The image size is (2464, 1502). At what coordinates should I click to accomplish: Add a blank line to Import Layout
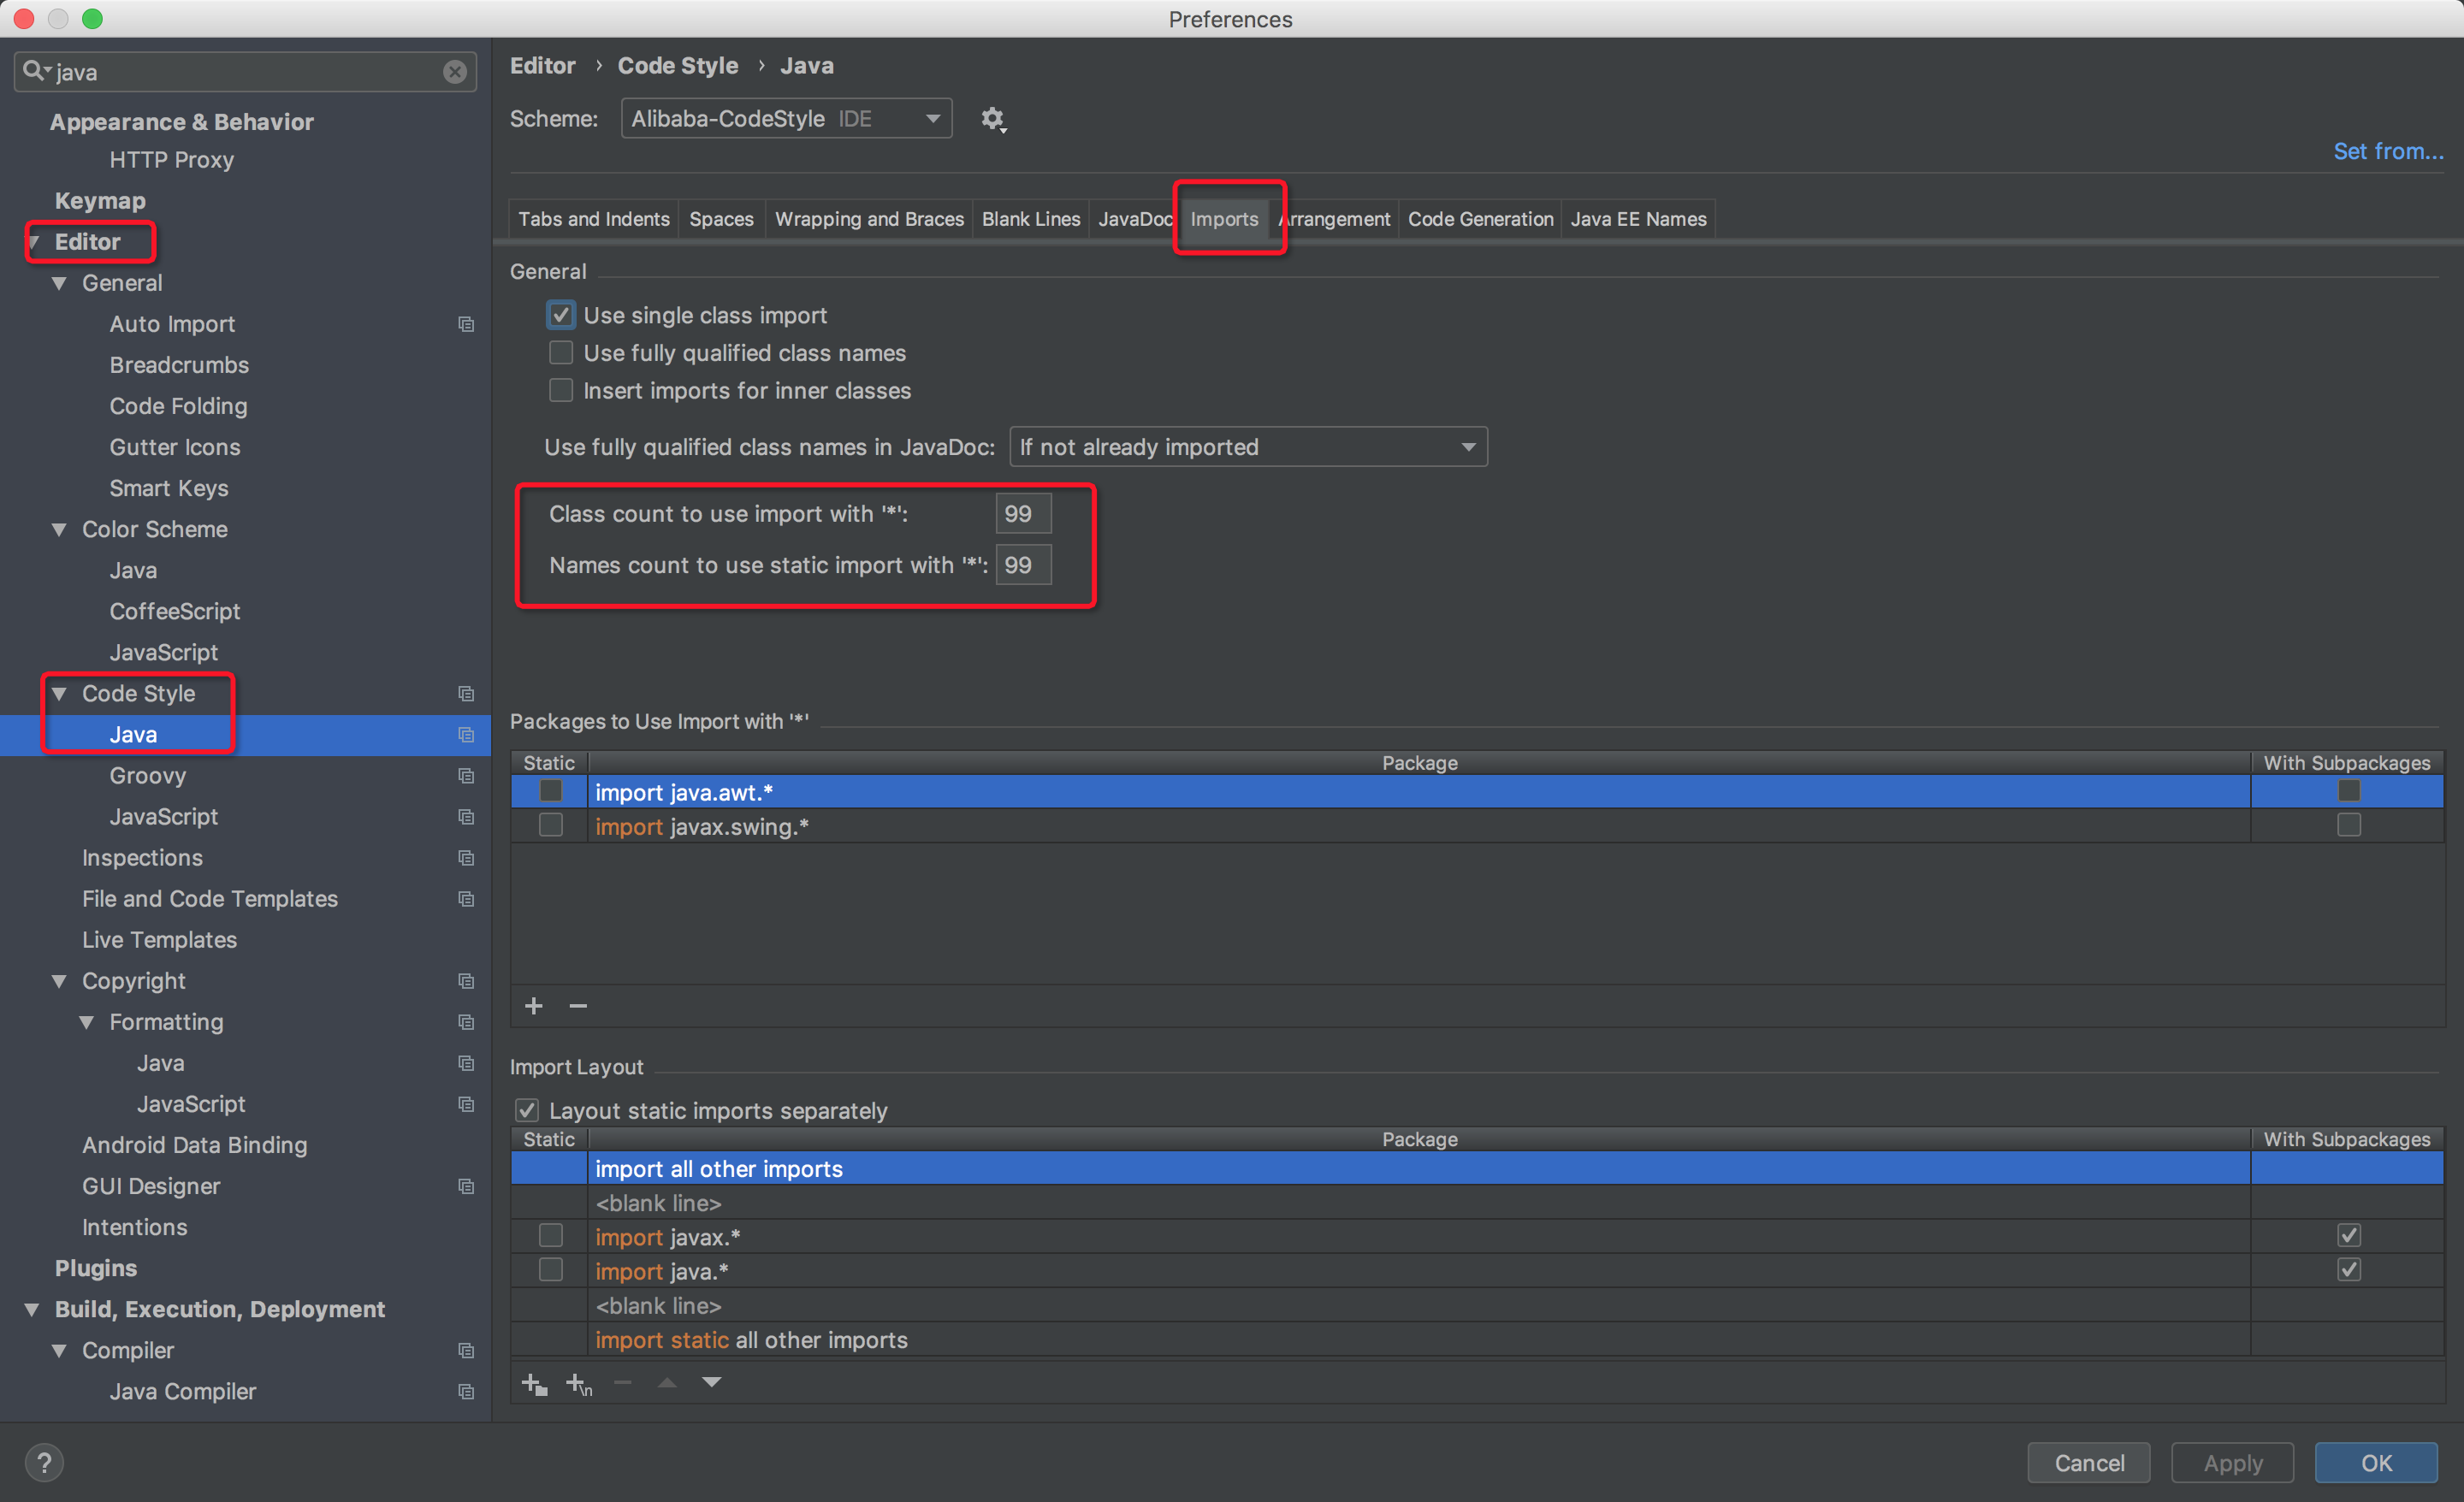click(578, 1384)
